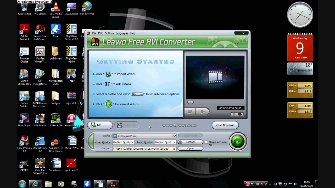Select VideoPad Video Editor desktop icon

pos(40,166)
